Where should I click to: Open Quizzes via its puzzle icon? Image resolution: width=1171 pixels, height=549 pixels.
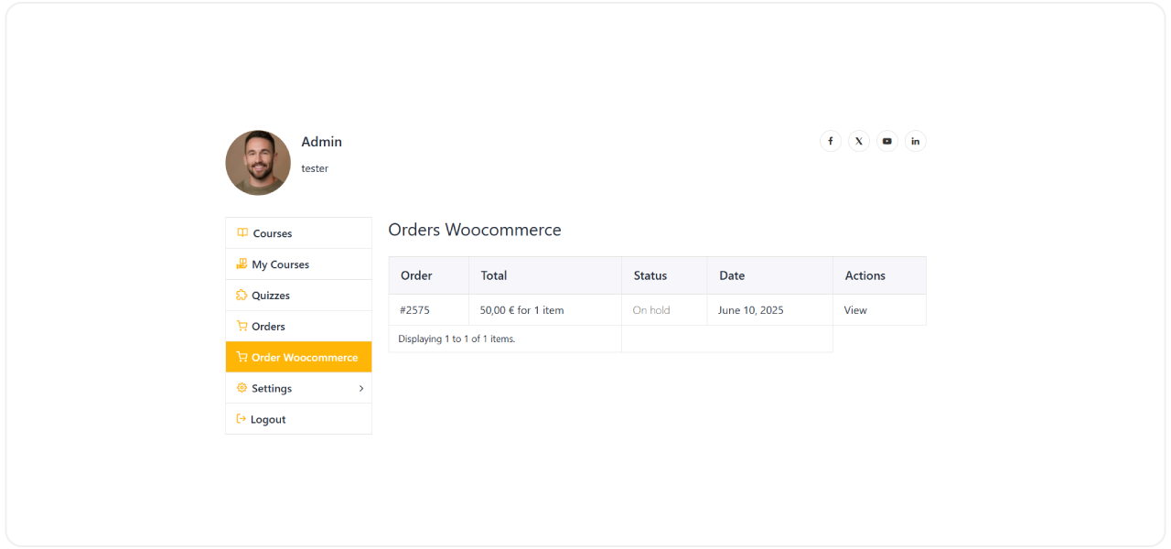241,295
